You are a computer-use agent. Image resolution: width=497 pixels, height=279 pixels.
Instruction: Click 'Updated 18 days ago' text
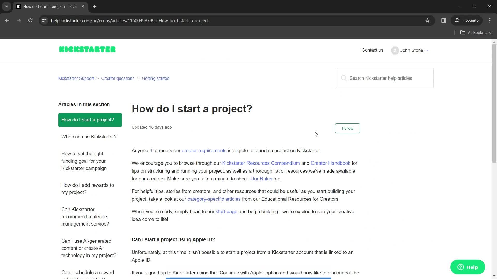coord(152,127)
